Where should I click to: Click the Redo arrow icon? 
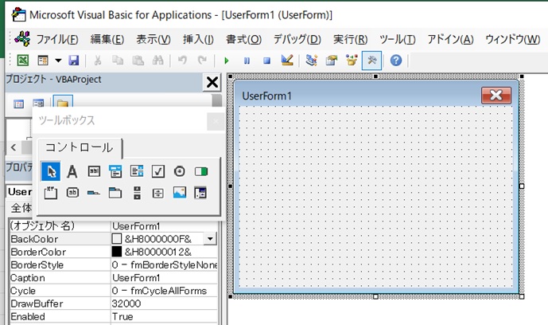(202, 61)
